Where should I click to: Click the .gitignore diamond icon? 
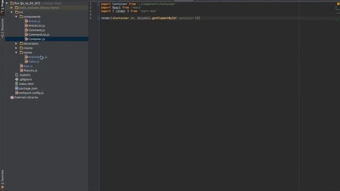click(x=16, y=79)
